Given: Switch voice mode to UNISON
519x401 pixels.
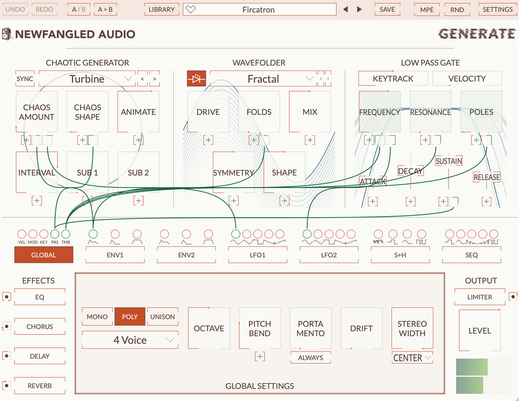Looking at the screenshot, I should pos(163,317).
